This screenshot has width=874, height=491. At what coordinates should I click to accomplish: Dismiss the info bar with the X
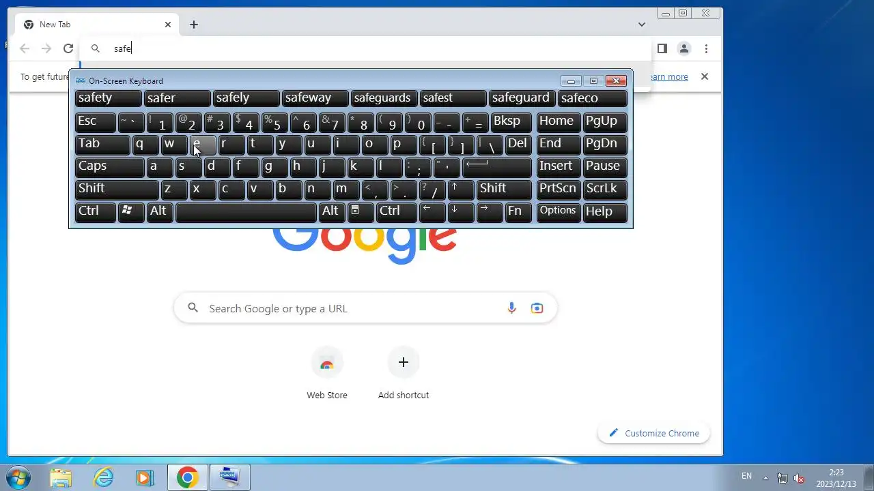[x=705, y=76]
